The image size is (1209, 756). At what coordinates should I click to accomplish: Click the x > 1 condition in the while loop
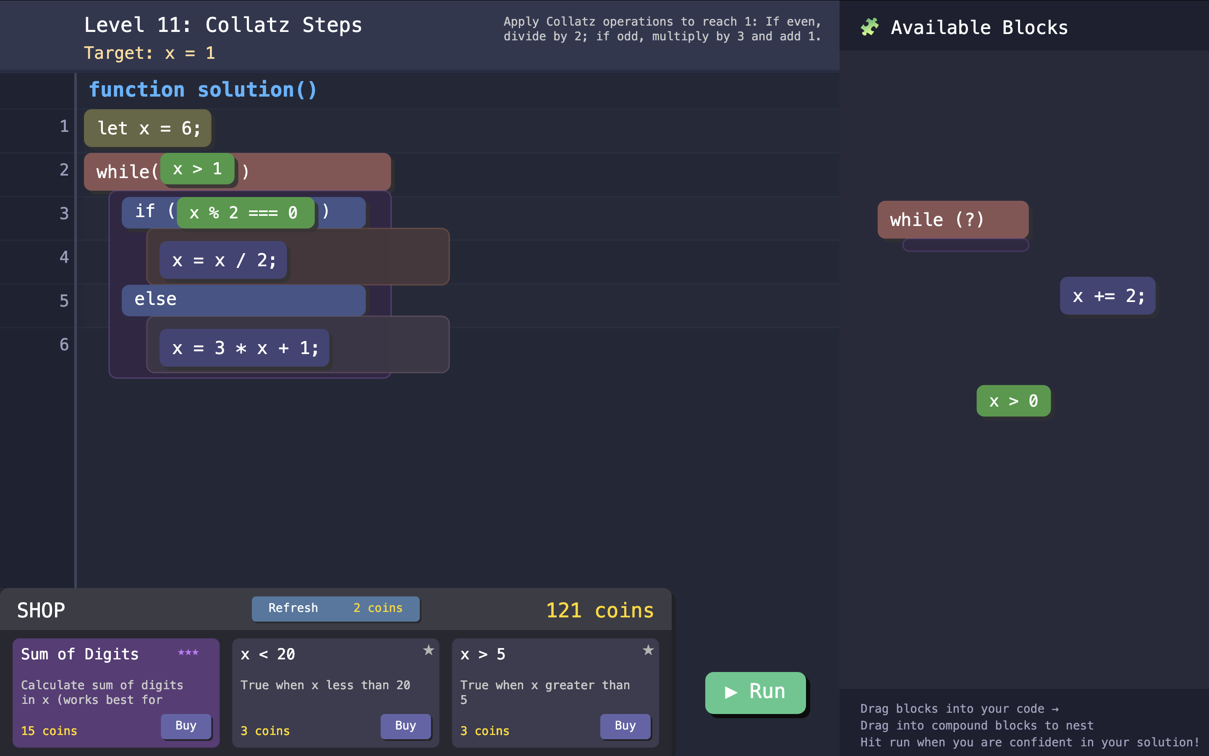197,169
